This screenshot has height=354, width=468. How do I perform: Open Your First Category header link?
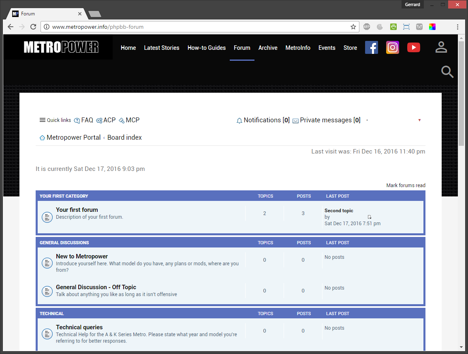64,196
